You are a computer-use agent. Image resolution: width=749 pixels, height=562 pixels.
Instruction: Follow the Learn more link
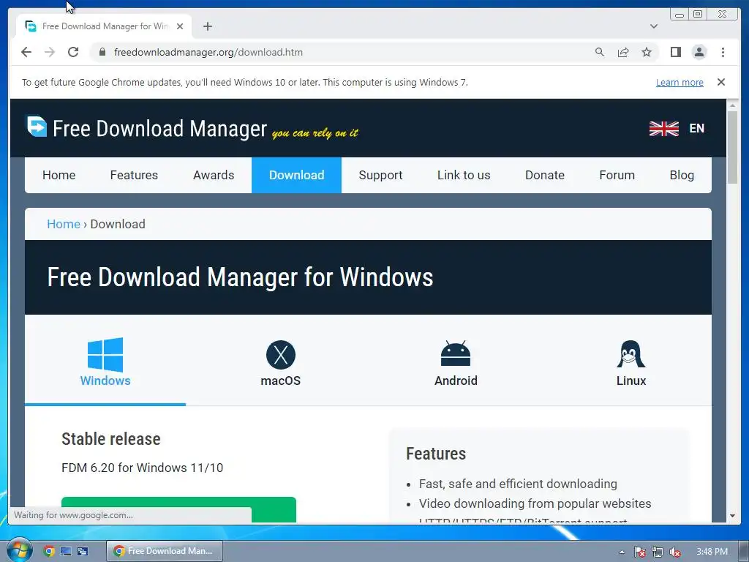click(x=680, y=82)
